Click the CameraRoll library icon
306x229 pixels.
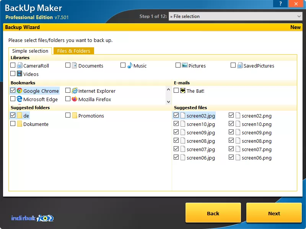(20, 65)
